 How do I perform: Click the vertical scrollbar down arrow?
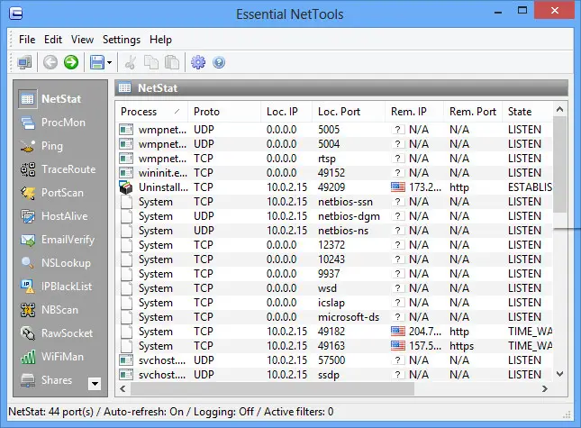pos(560,374)
